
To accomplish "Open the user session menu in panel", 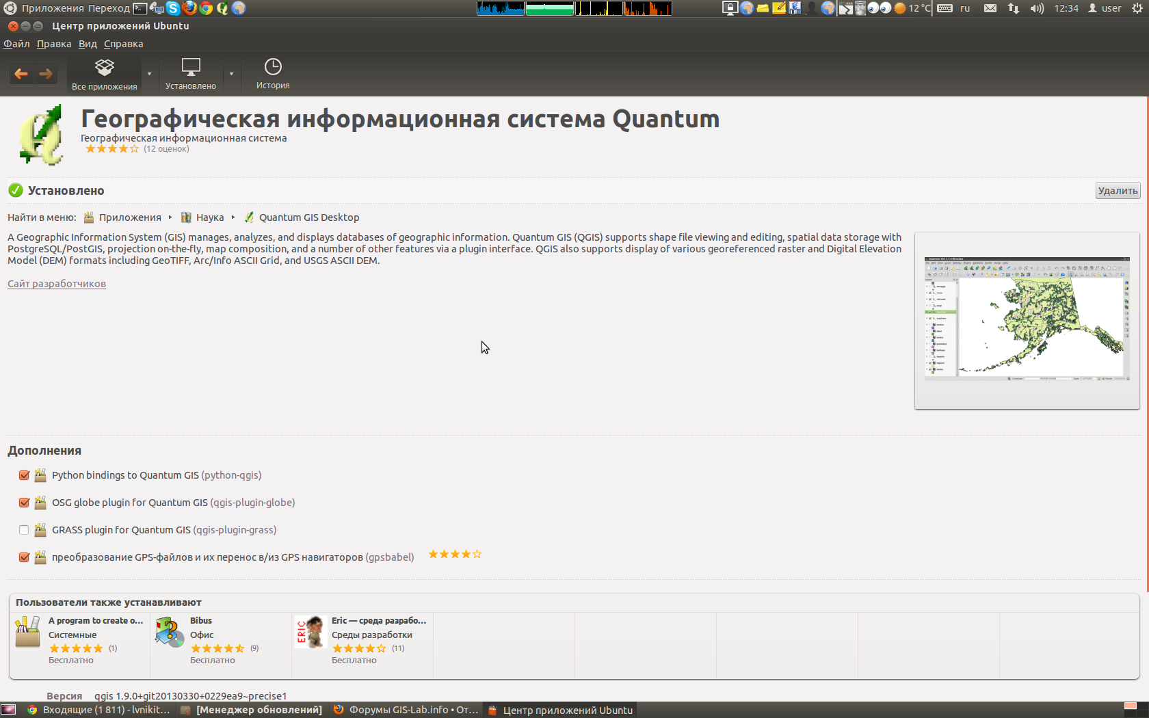I will tap(1105, 8).
